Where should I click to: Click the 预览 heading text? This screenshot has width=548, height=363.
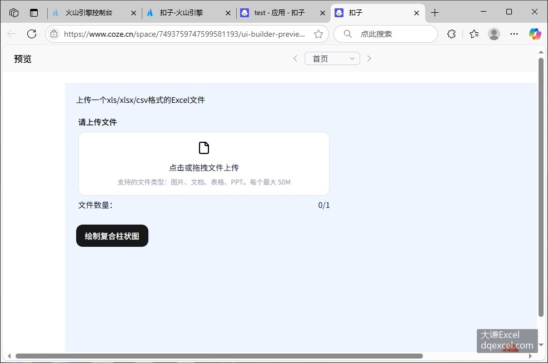(x=23, y=59)
